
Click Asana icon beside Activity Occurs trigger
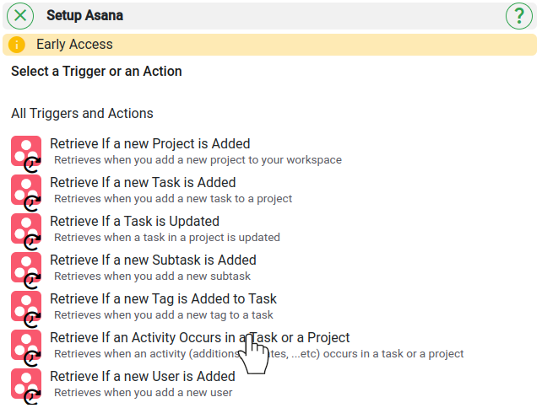[x=26, y=346]
